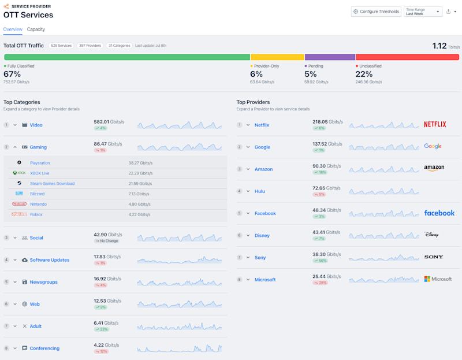This screenshot has height=360, width=462.
Task: Expand the Video category chevron
Action: [15, 125]
